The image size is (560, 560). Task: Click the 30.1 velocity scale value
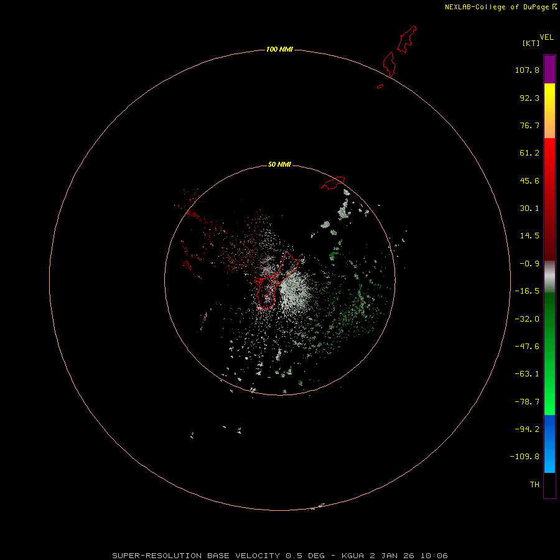[530, 208]
